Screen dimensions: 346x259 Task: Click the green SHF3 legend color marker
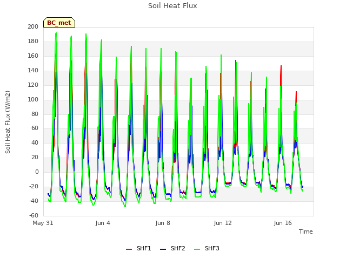(x=197, y=249)
